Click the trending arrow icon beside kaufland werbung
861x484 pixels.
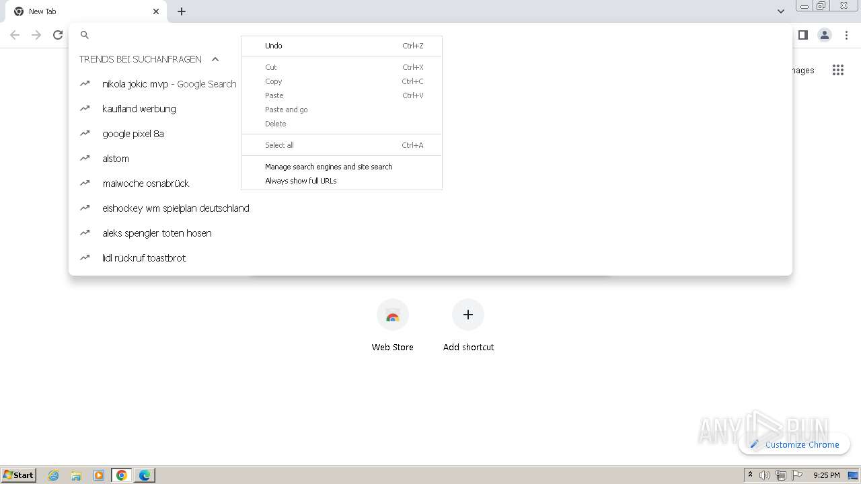click(x=85, y=109)
